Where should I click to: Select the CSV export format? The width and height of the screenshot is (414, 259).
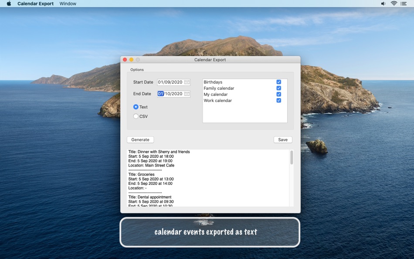click(136, 116)
